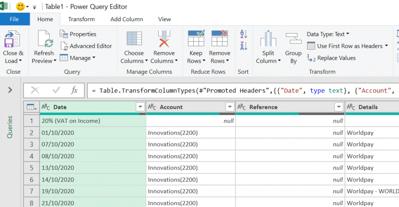399x207 pixels.
Task: Click the fx formula icon
Action: 74,90
